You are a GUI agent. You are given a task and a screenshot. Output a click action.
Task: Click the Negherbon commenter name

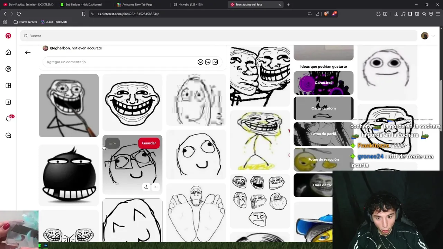tap(60, 48)
